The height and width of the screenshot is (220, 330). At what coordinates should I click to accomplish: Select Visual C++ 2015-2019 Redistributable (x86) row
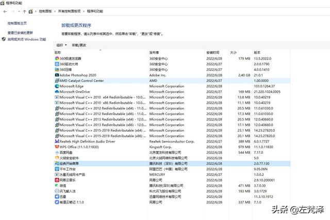(172, 136)
